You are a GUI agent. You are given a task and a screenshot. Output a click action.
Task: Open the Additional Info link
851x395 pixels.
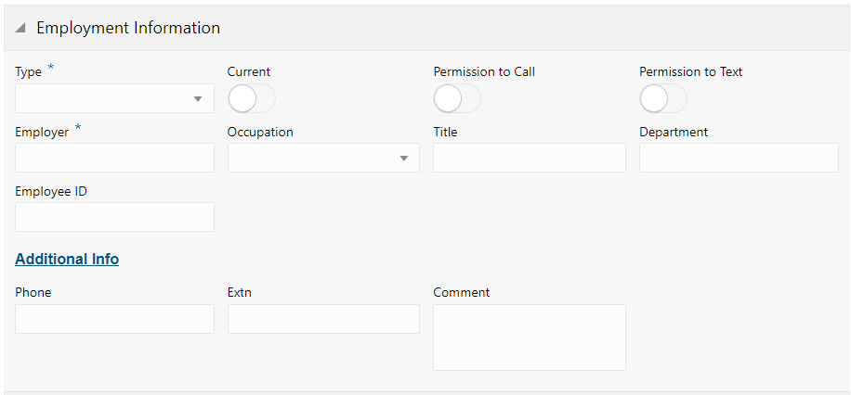67,260
